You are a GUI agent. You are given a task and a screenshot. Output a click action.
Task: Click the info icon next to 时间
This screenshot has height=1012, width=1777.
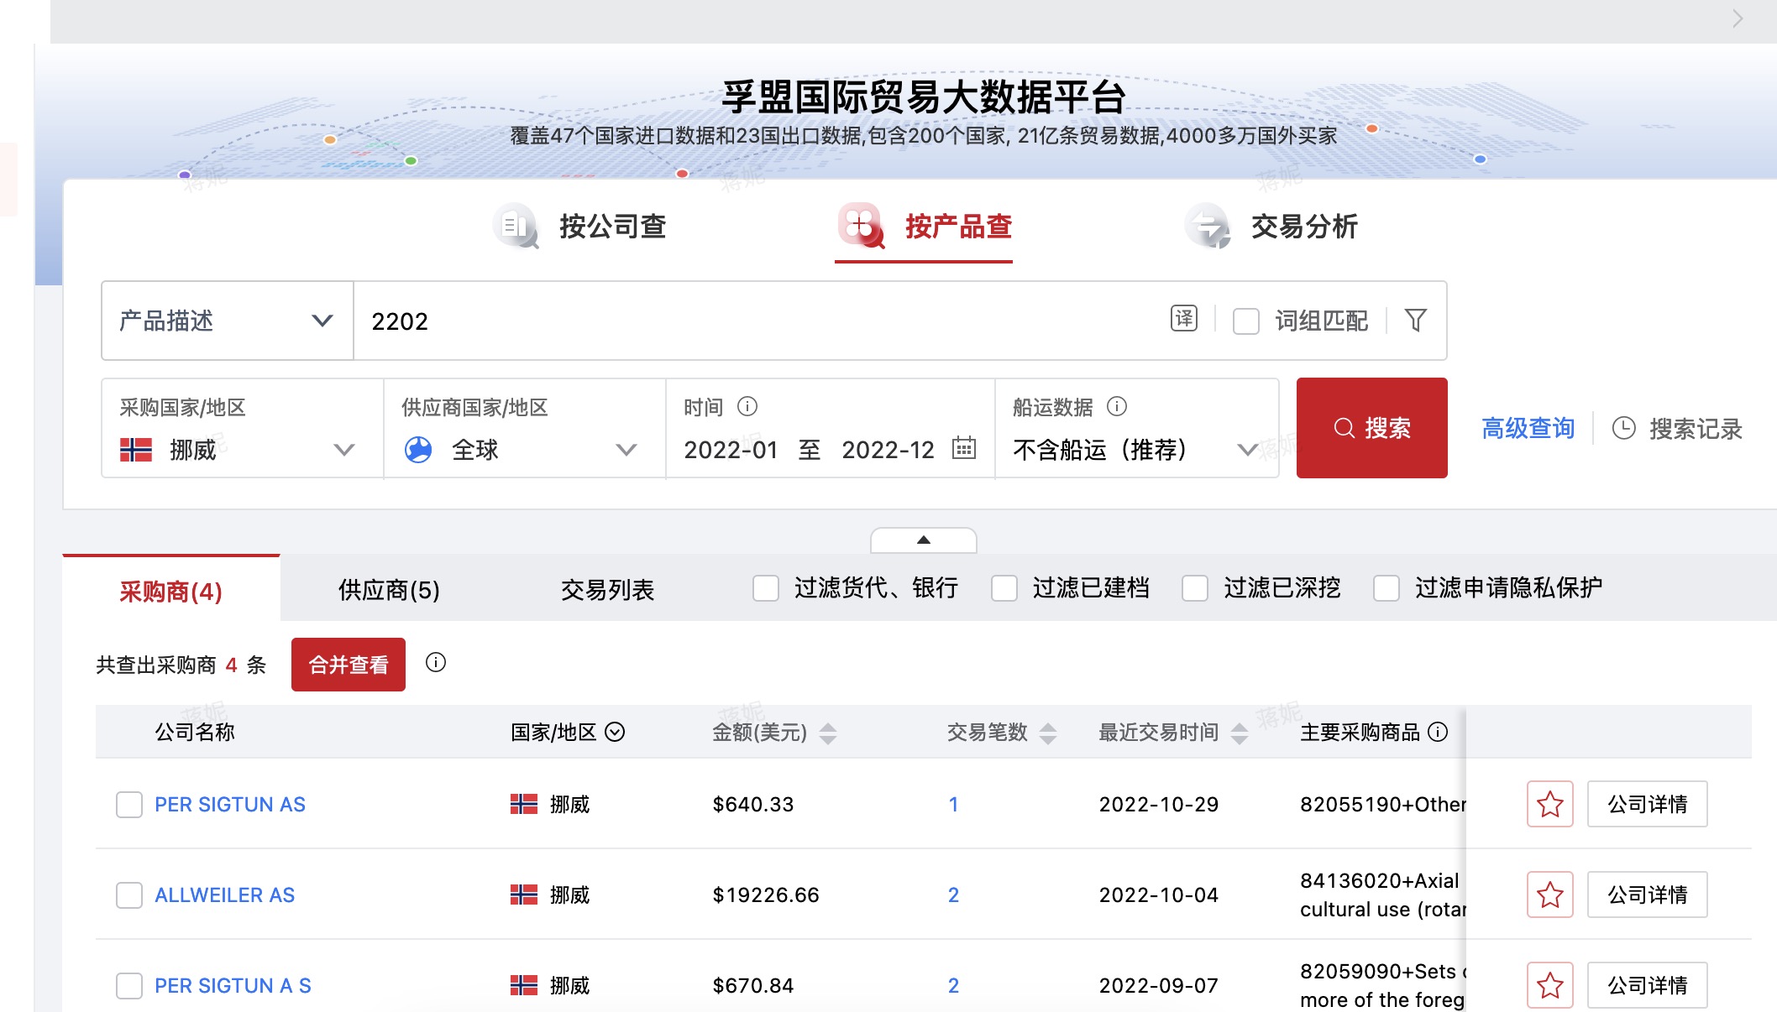point(747,406)
